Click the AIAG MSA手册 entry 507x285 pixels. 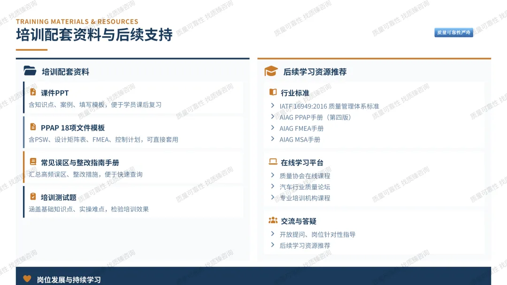[x=300, y=139]
